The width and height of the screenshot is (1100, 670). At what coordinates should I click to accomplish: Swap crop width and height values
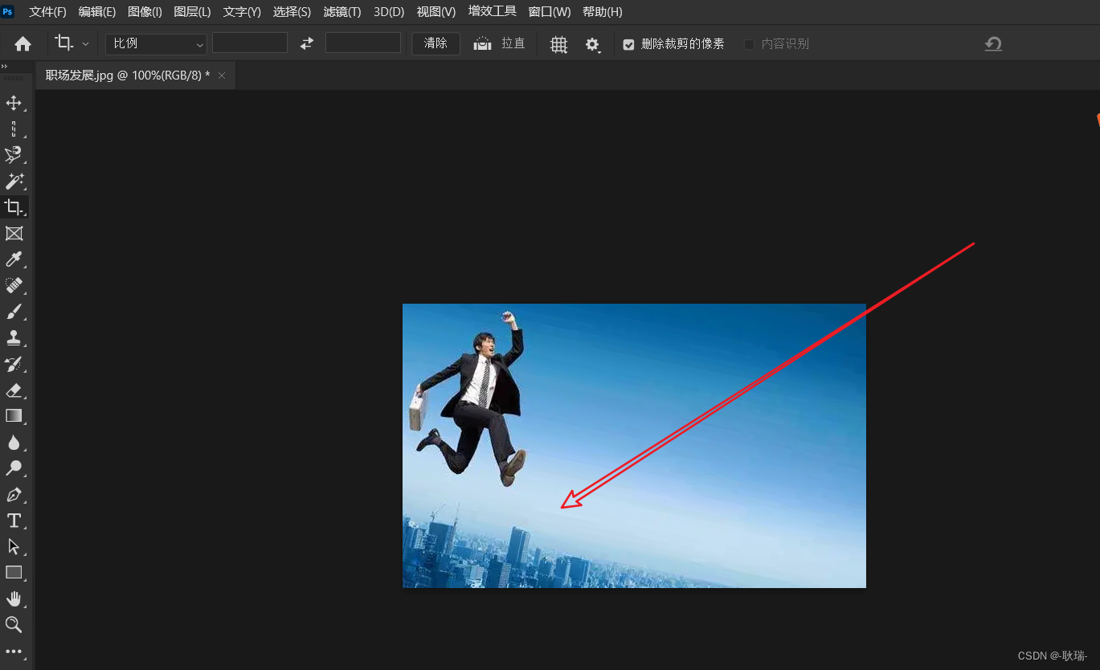coord(306,43)
